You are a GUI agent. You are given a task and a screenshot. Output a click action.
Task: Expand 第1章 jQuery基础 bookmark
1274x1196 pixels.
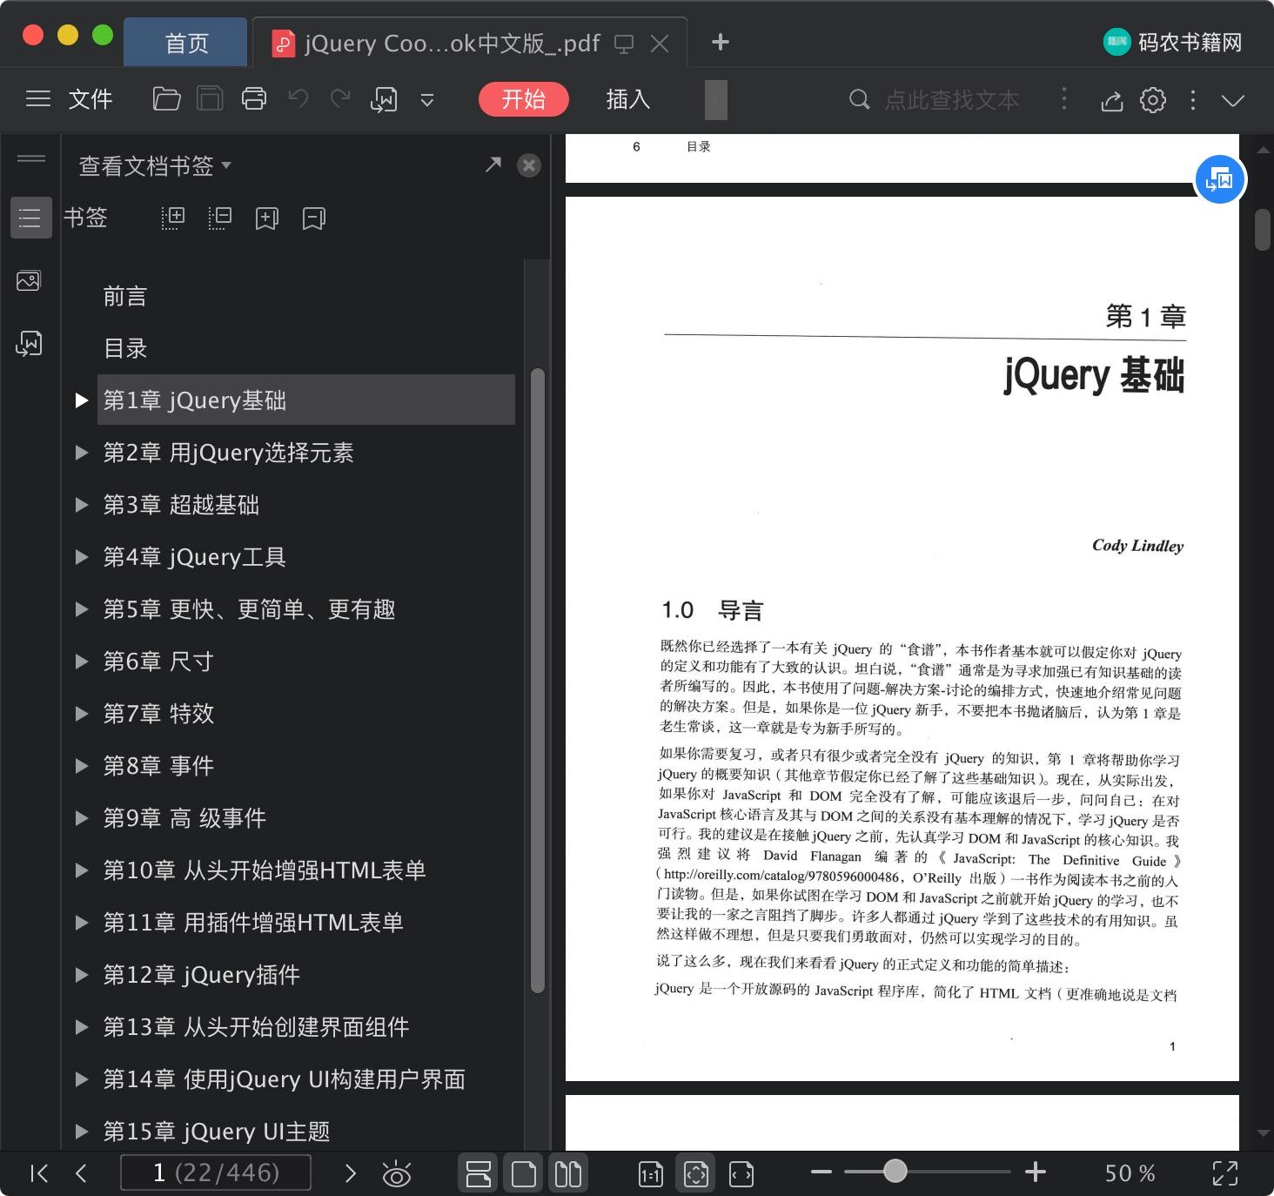[x=82, y=400]
